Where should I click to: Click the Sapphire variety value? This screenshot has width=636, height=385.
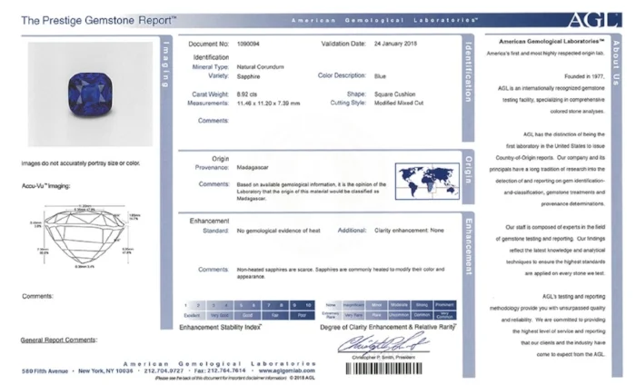coord(248,76)
